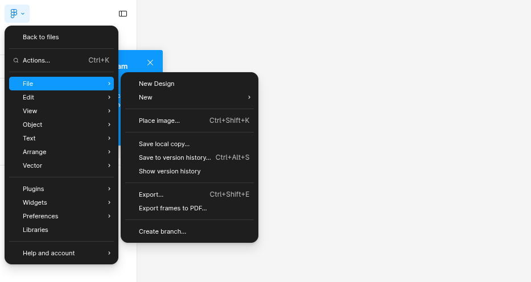Click Save local copy
Viewport: 531px width, 282px height.
164,144
